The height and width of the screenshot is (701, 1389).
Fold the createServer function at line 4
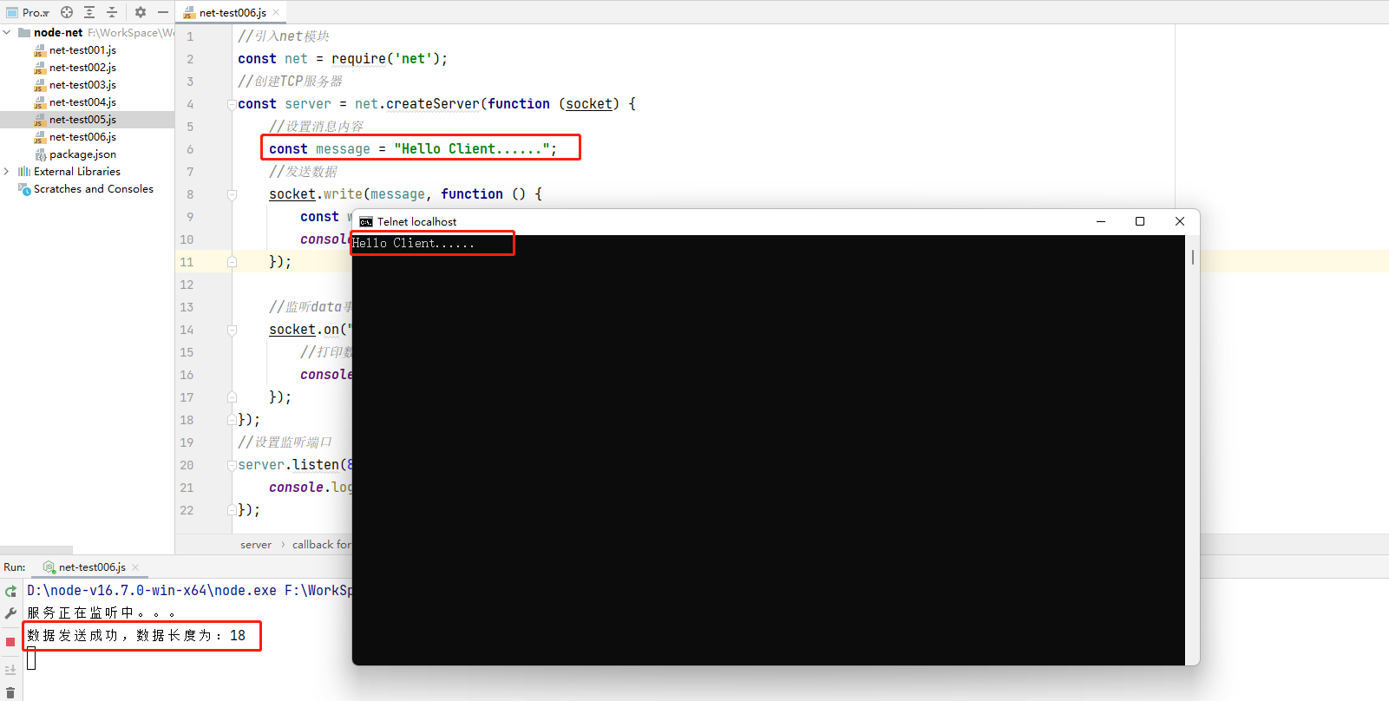[232, 104]
